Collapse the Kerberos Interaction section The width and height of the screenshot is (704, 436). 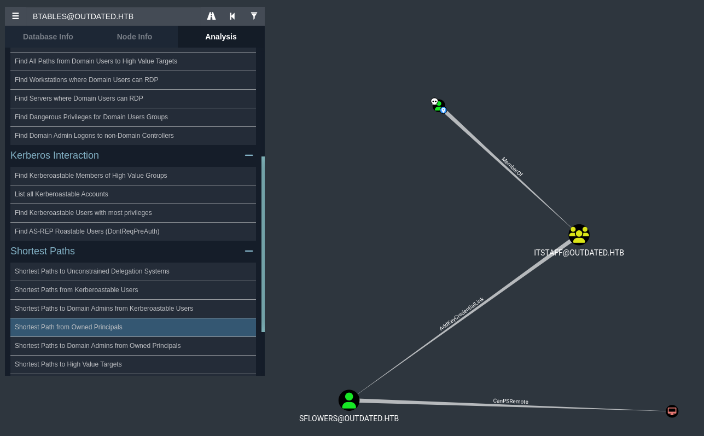(x=249, y=155)
